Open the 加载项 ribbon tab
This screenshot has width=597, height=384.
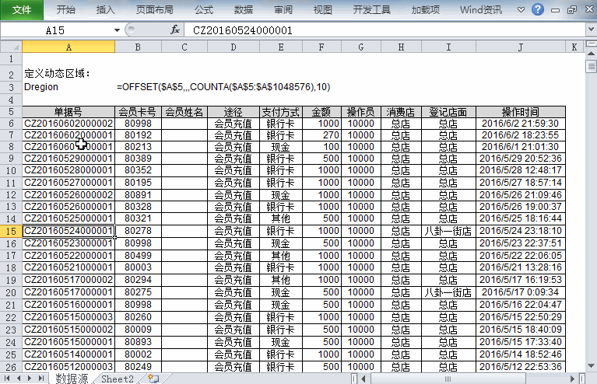pos(426,9)
